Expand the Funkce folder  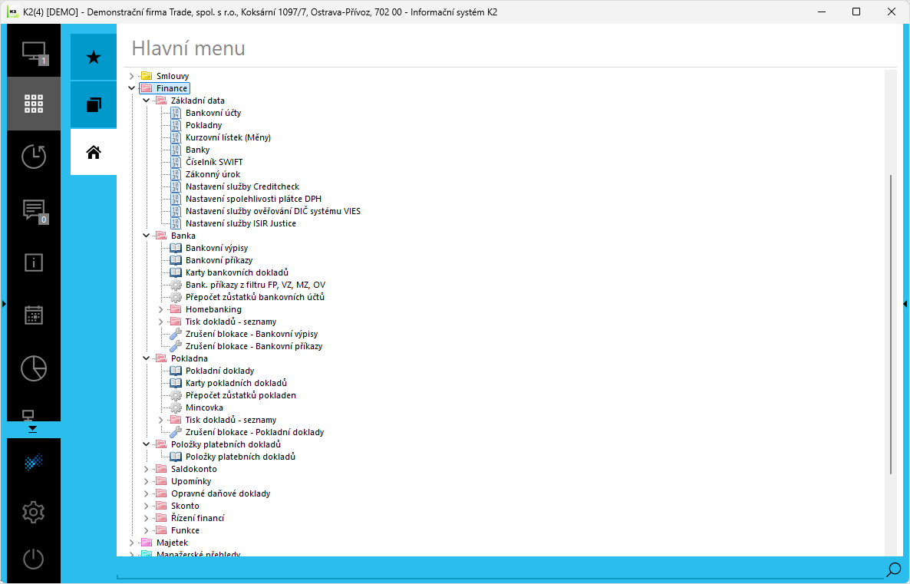[x=147, y=530]
